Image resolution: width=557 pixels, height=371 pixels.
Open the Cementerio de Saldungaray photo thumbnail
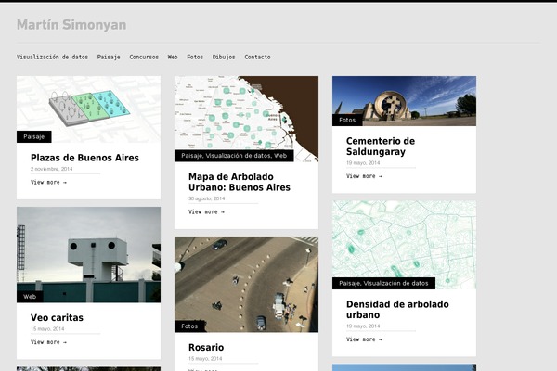tap(404, 101)
